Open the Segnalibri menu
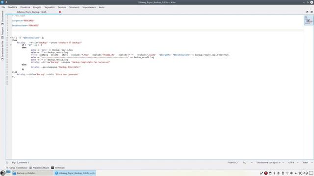 point(50,7)
